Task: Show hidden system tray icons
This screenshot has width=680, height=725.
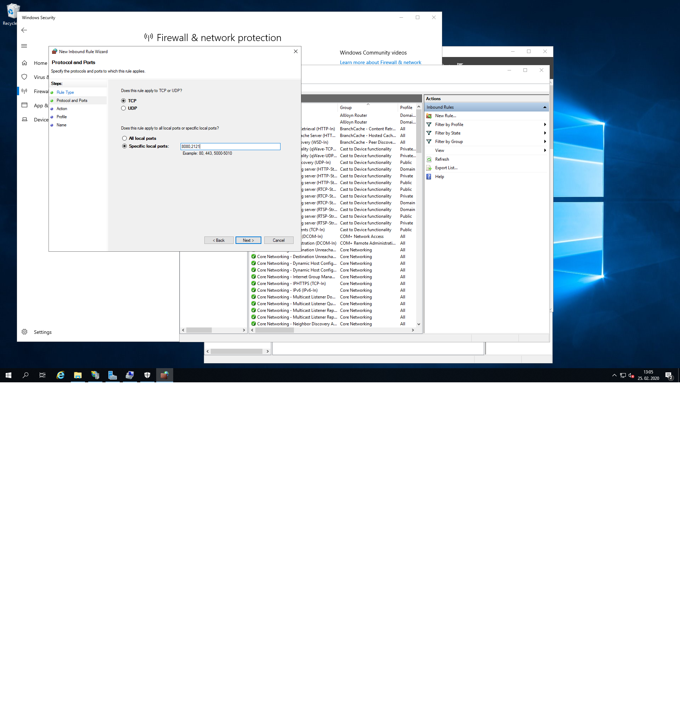Action: pyautogui.click(x=614, y=375)
